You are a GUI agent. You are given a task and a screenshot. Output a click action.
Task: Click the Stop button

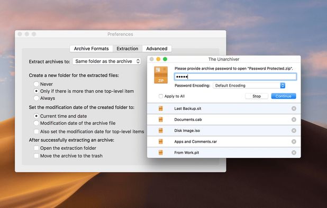tap(257, 96)
